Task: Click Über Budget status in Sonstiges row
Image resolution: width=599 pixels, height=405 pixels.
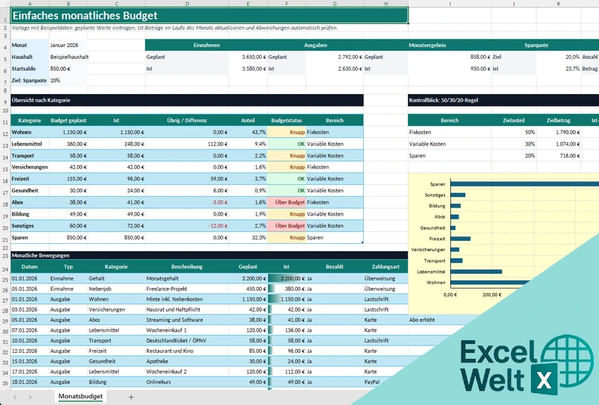Action: [x=287, y=226]
